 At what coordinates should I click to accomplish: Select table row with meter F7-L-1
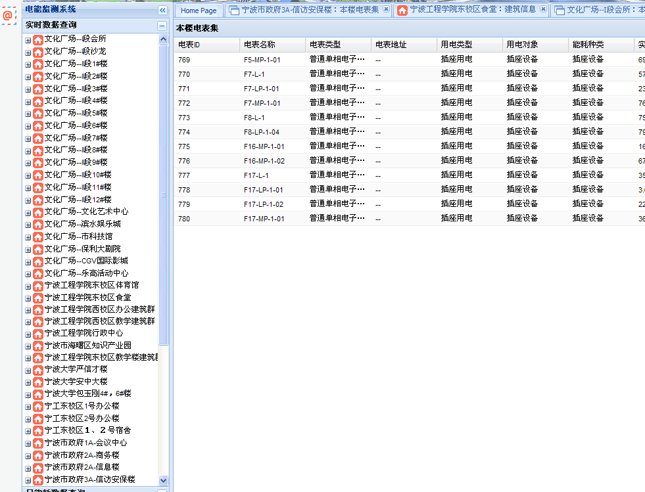(410, 74)
